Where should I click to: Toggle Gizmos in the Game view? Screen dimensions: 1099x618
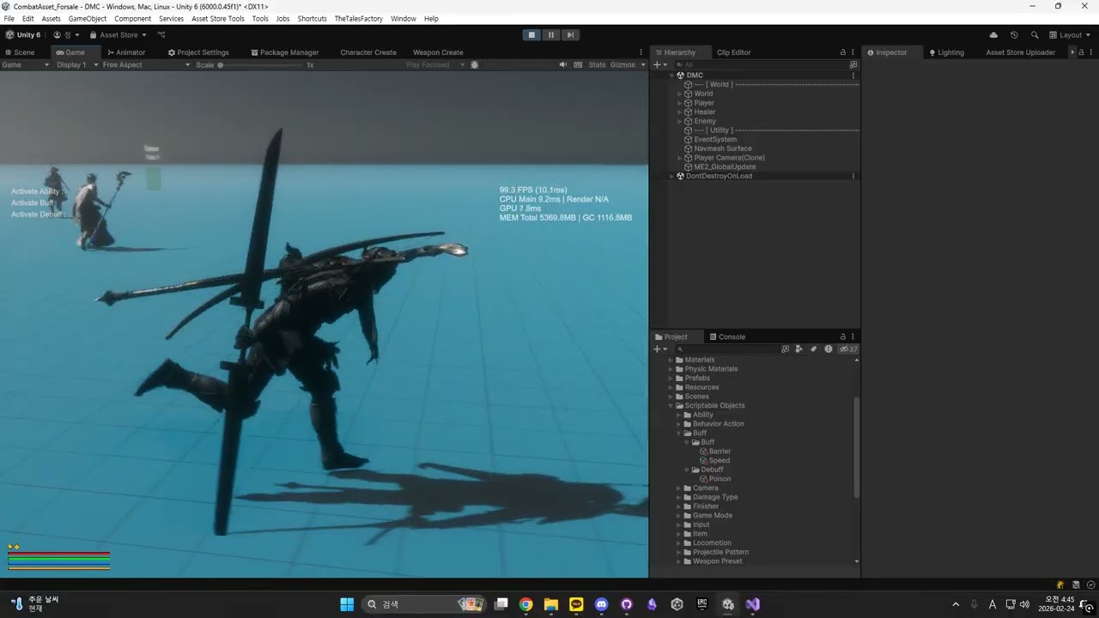pos(622,65)
